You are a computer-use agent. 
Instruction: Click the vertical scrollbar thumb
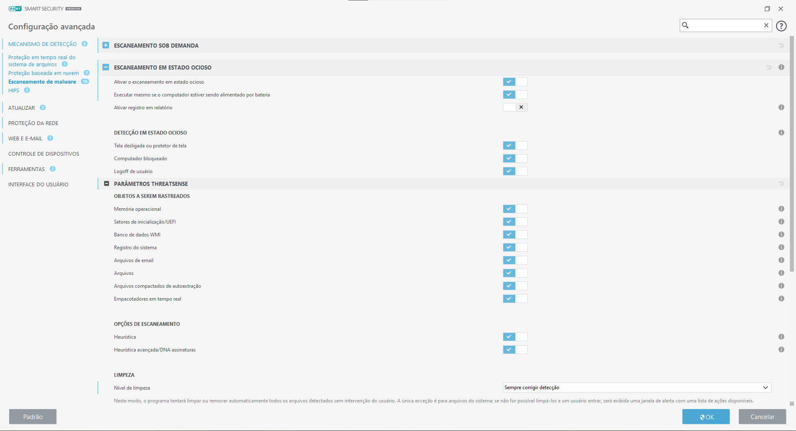792,154
